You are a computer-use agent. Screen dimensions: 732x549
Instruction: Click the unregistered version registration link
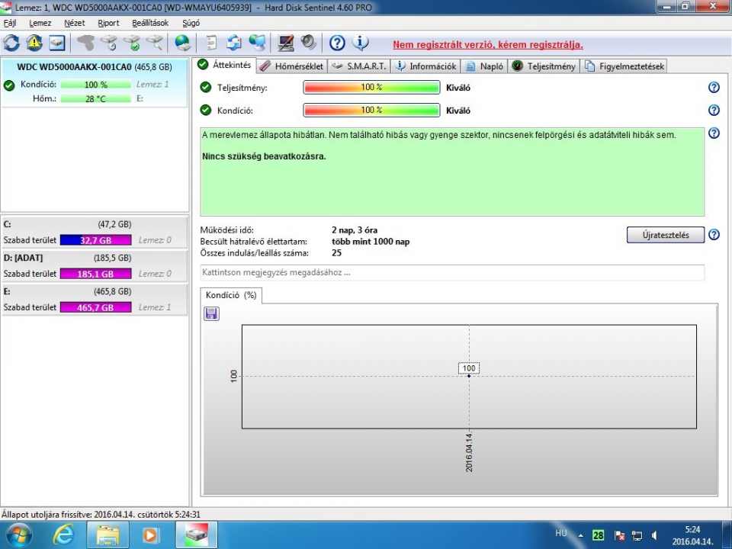pyautogui.click(x=488, y=45)
